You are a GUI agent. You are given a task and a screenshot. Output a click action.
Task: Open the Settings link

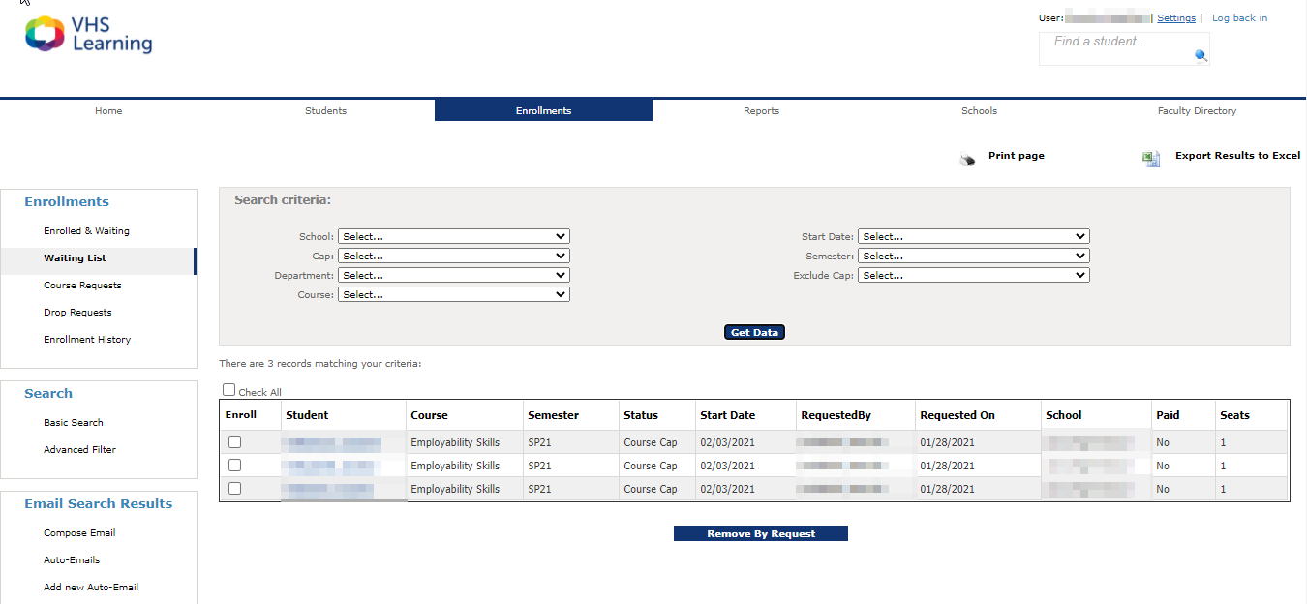[1176, 18]
